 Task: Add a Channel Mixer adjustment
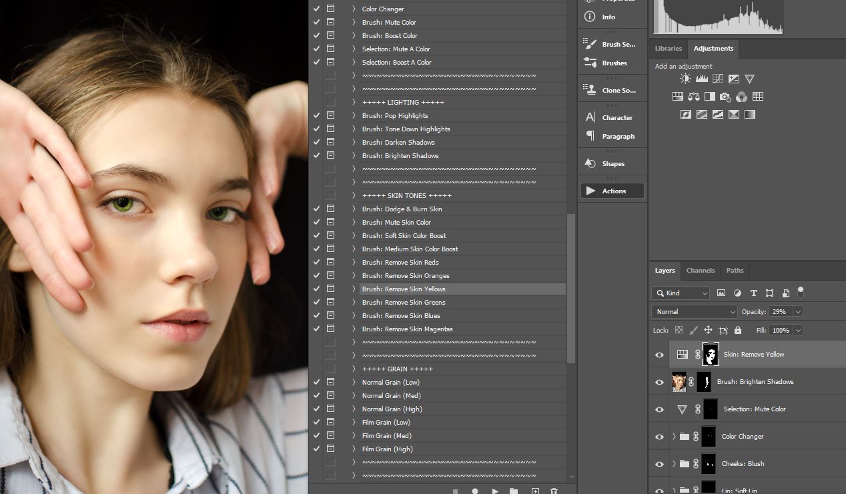(741, 97)
